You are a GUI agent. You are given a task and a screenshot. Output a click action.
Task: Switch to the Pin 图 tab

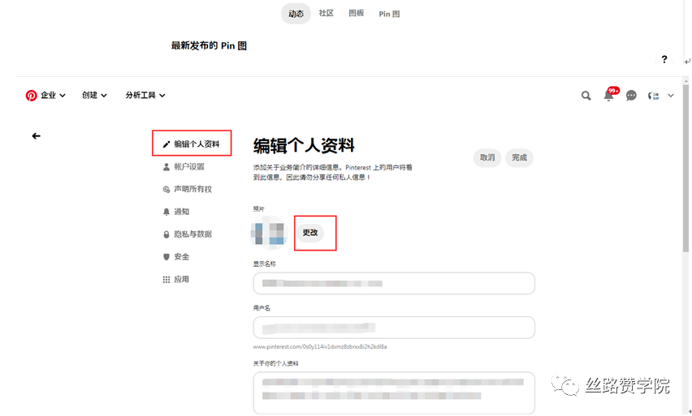pyautogui.click(x=389, y=14)
